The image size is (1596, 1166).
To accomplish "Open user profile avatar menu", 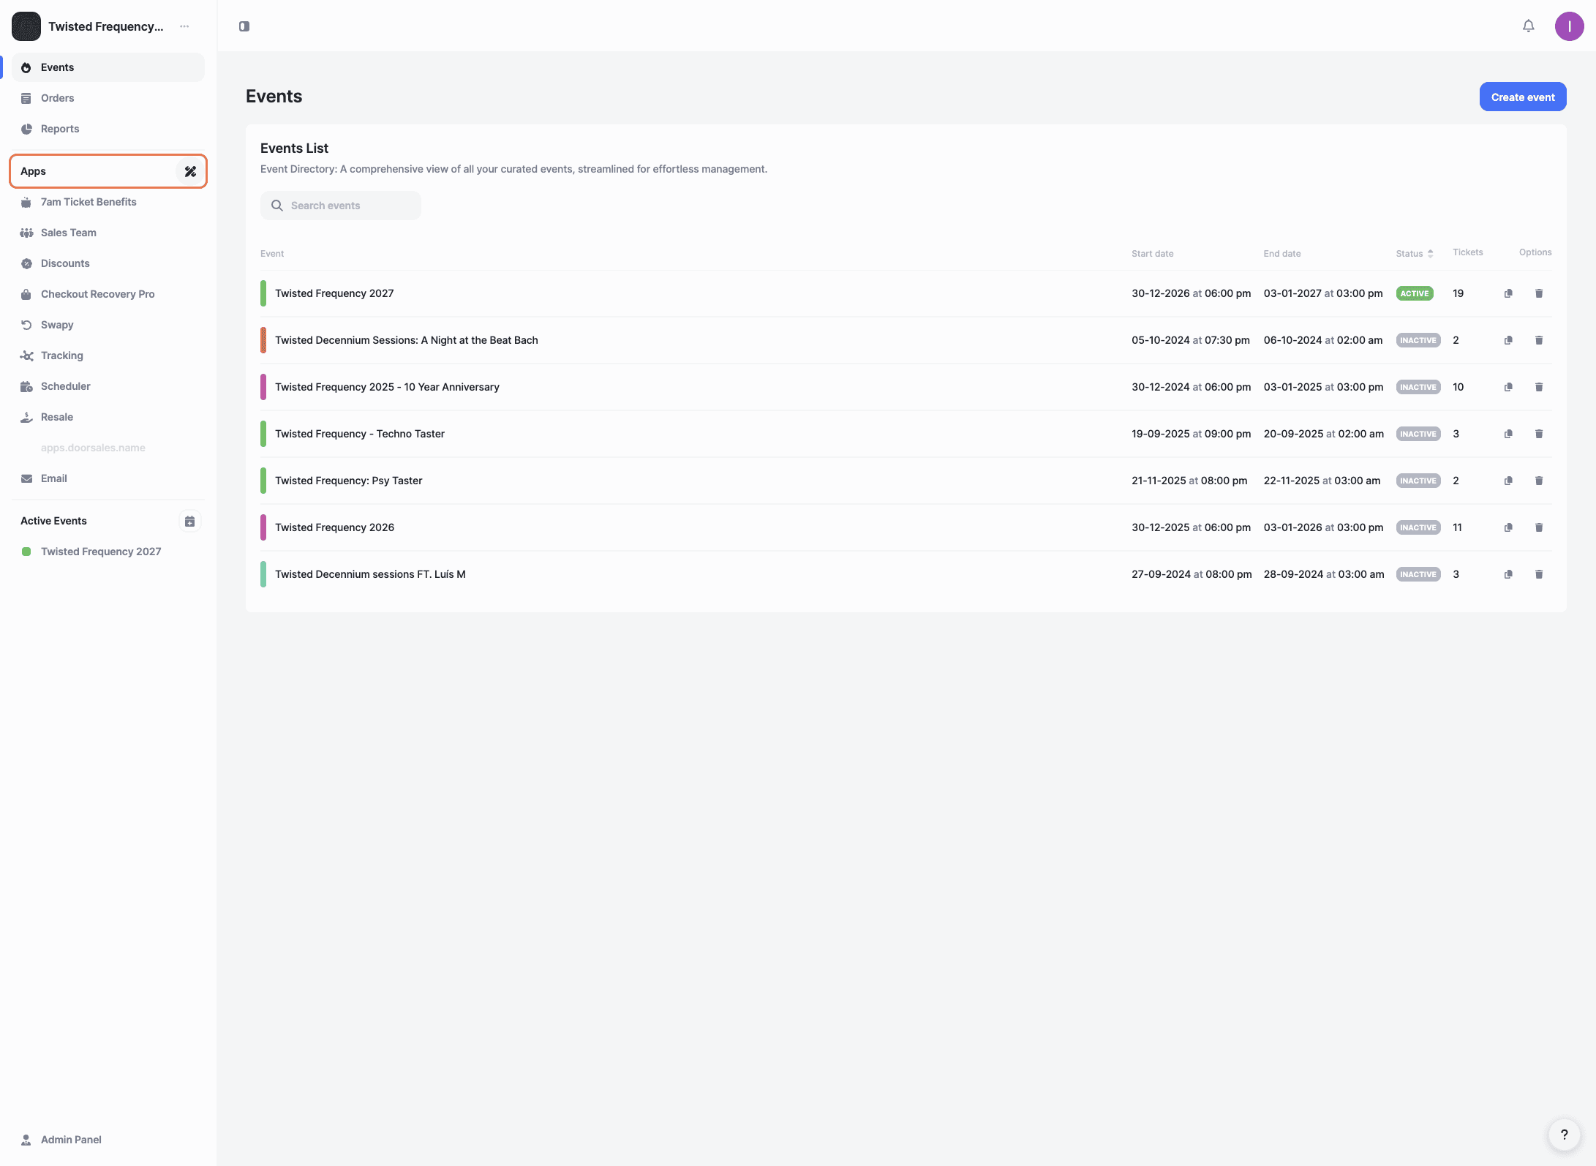I will click(1569, 26).
